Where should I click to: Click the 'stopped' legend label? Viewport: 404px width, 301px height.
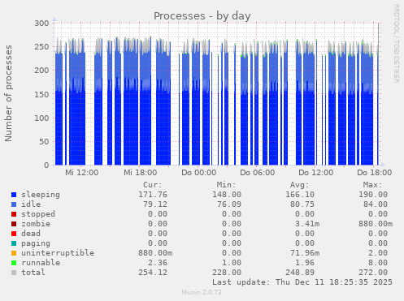click(38, 214)
